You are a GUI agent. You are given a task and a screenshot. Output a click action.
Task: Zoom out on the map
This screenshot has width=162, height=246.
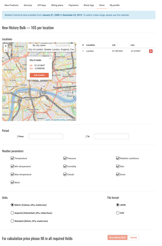coord(6,50)
